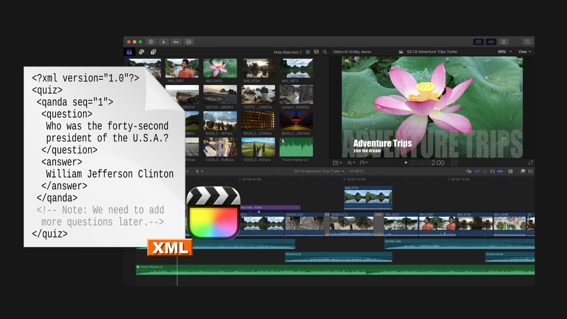The image size is (567, 319).
Task: Show the transitions browser bowtie icon
Action: point(531,171)
